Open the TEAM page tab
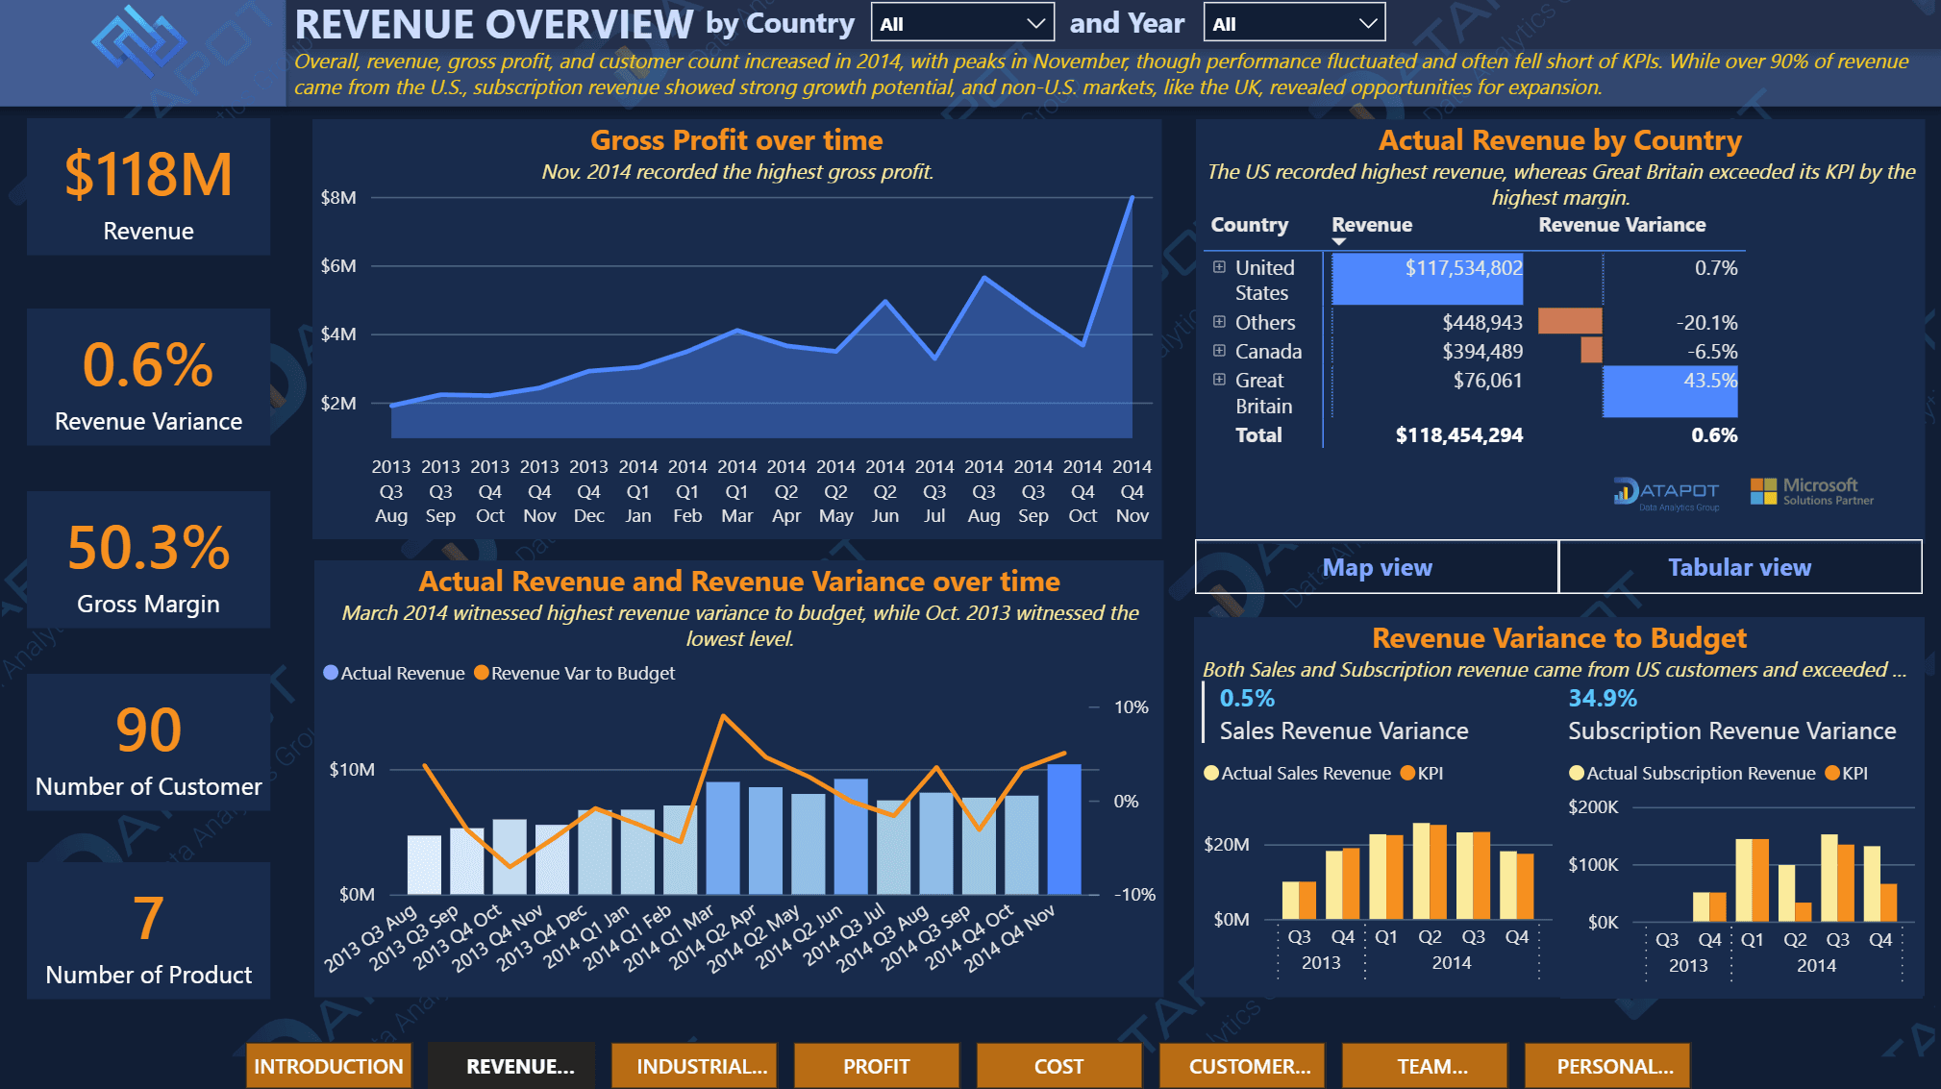 1425,1066
